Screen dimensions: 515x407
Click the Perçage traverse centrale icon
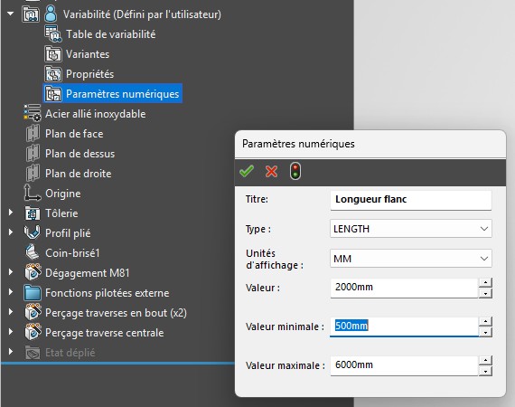(x=33, y=332)
